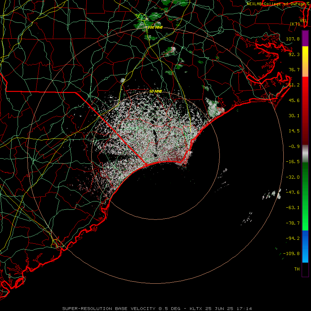Click the 92.3 velocity scale value
311x311 pixels.
click(x=294, y=54)
